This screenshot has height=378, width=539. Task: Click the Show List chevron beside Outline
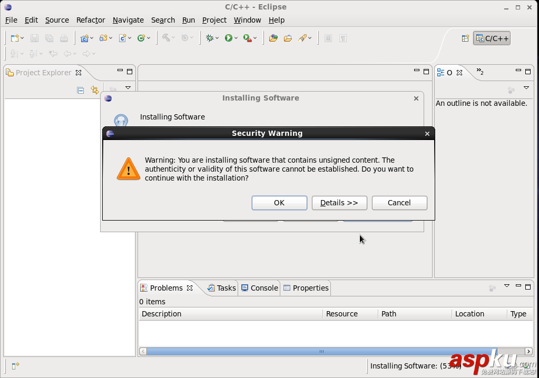(480, 72)
